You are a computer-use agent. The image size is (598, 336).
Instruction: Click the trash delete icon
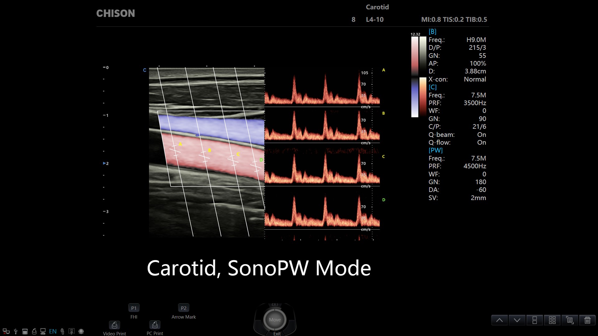pos(587,320)
